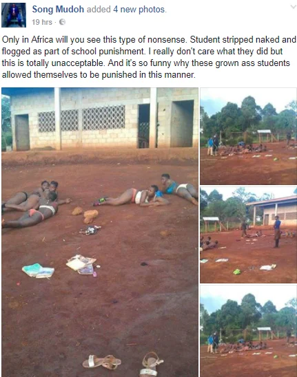Open the large main photo
Viewport: 297px width, 377px height.
pos(100,233)
